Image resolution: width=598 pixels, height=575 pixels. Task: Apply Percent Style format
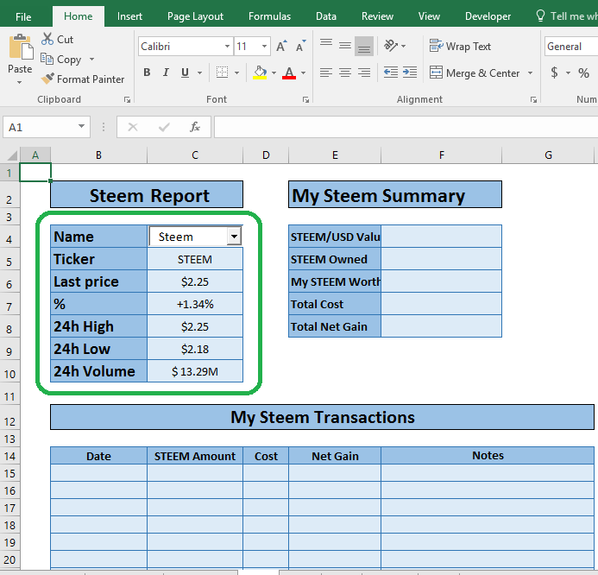click(583, 73)
